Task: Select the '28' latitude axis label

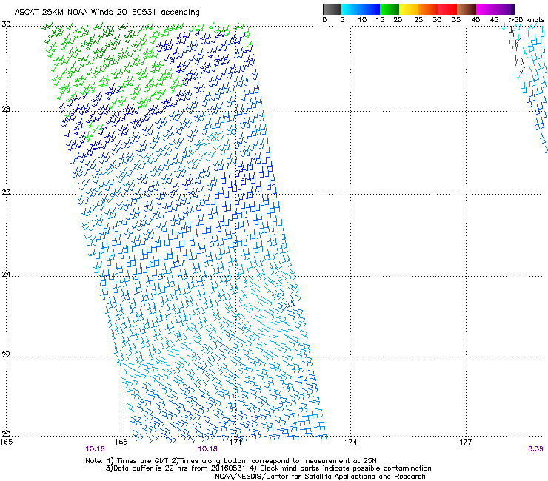Action: [6, 109]
